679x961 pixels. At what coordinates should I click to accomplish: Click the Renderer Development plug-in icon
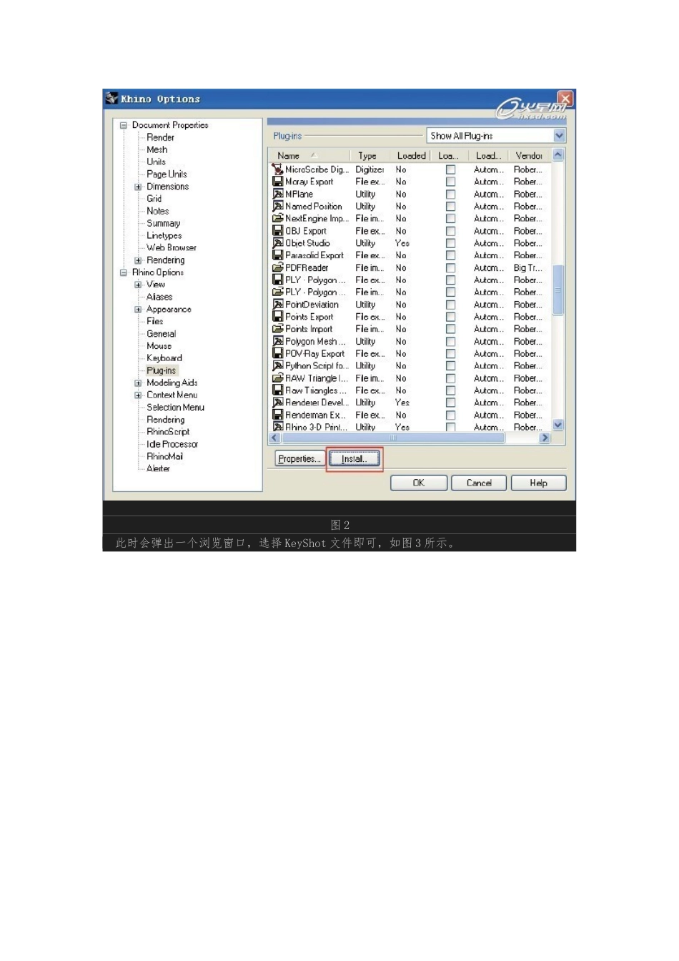(277, 403)
